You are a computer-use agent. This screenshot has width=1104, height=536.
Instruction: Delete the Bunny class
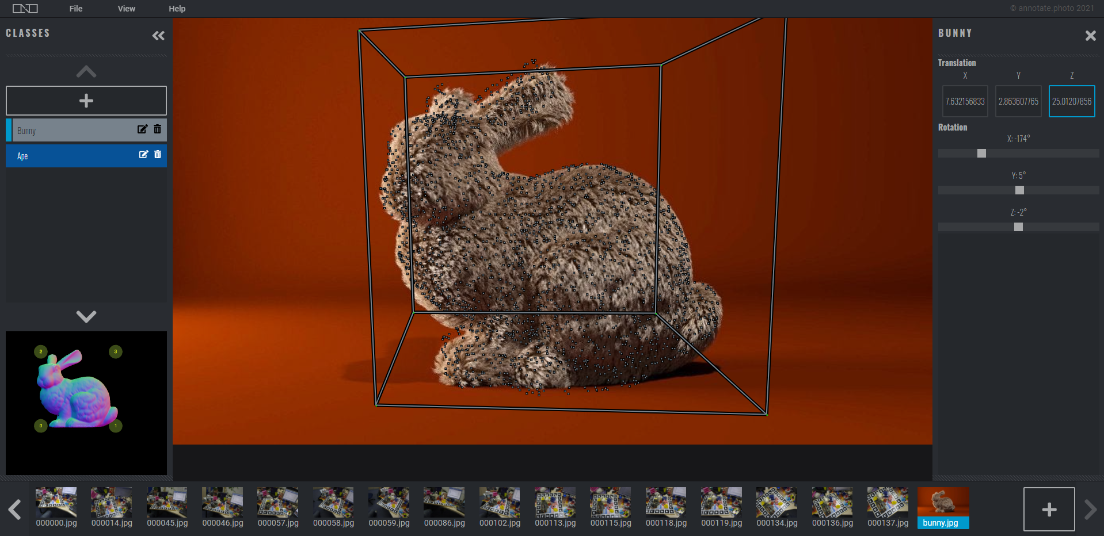tap(158, 129)
